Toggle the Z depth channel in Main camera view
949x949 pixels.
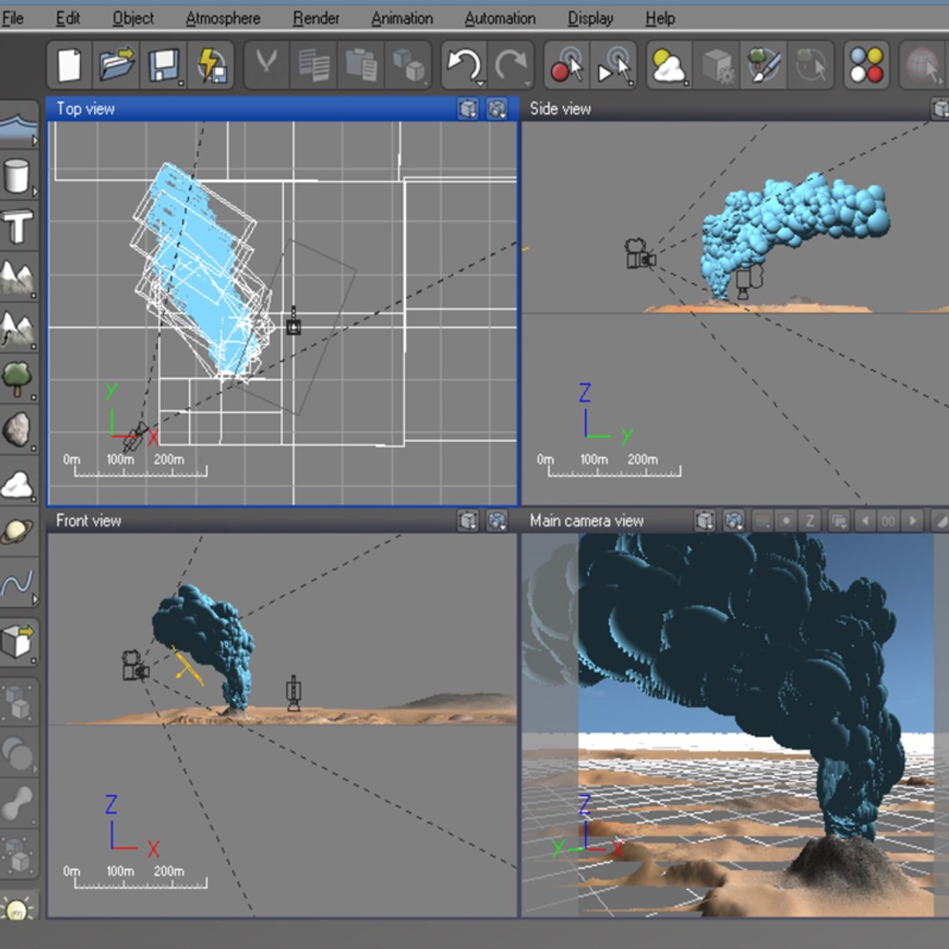810,520
